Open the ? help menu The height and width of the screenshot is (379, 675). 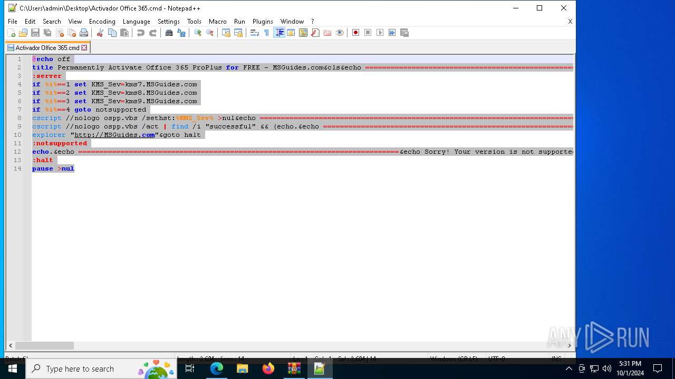tap(313, 22)
